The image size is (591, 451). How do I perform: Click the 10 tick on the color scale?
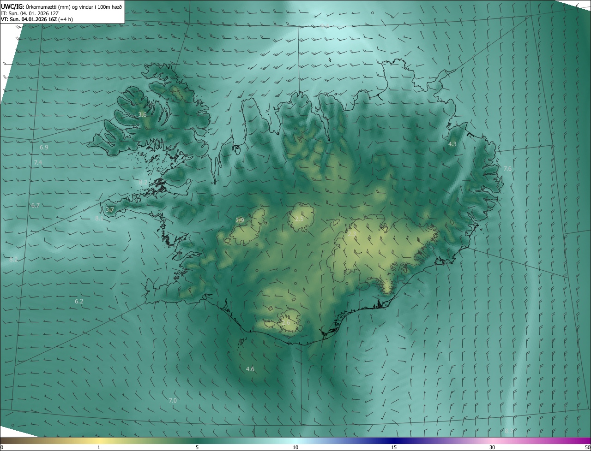295,447
